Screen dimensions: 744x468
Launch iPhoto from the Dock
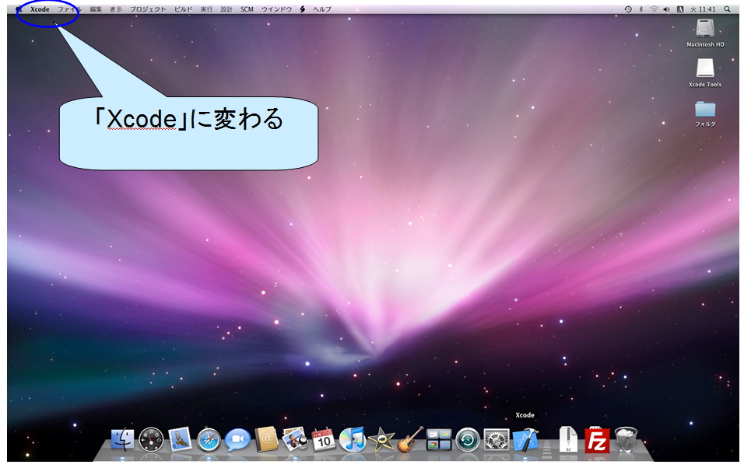pyautogui.click(x=295, y=438)
